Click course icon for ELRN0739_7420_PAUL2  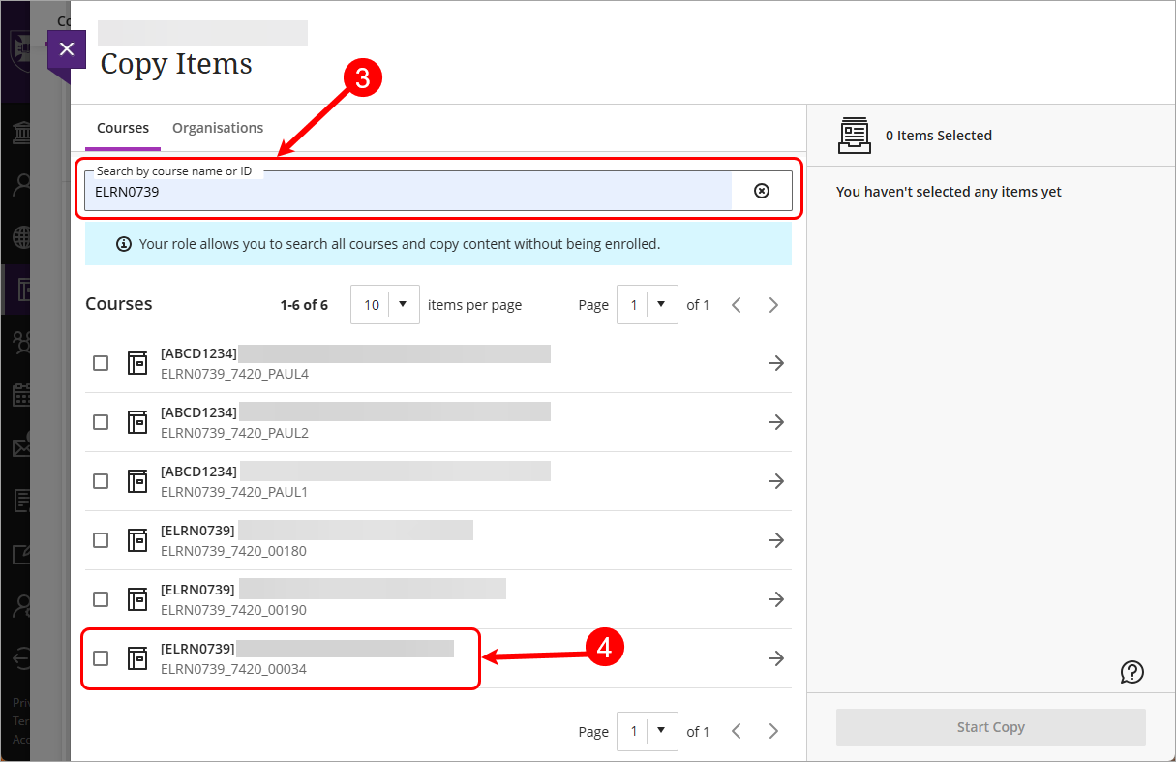[137, 422]
